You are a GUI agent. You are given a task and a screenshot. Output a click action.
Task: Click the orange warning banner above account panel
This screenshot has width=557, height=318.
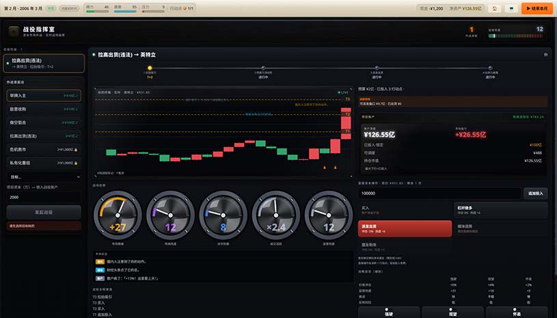pos(452,102)
